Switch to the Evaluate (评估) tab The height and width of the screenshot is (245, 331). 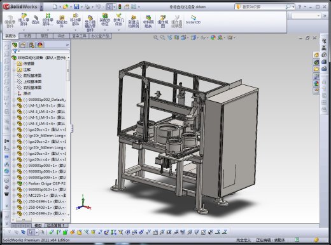[x=61, y=36]
